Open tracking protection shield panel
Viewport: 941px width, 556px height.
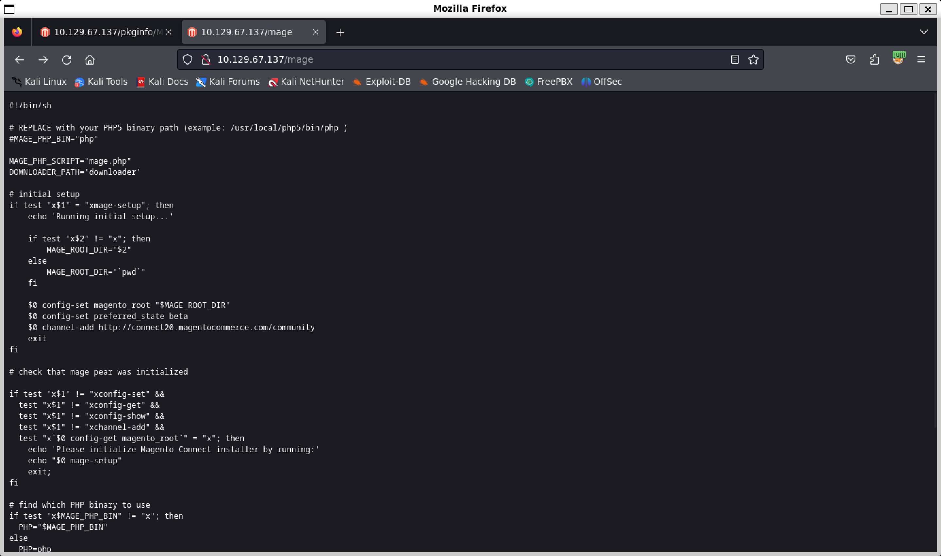[x=188, y=60]
